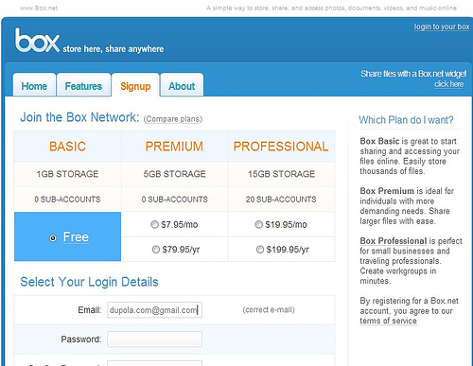Click the PROFESSIONAL plan heading

[x=281, y=147]
